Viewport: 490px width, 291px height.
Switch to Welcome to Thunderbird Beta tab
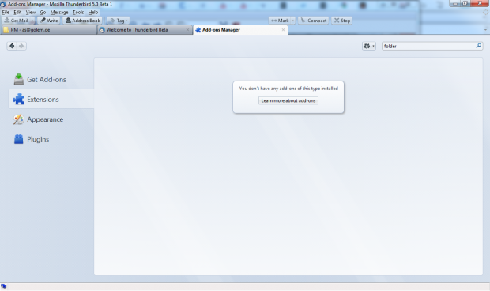(145, 30)
